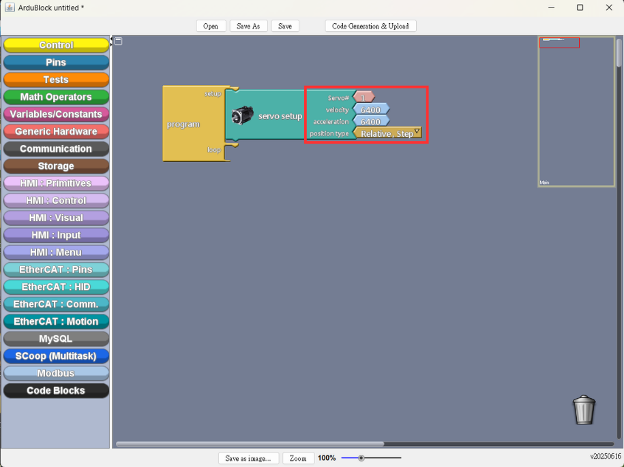Click the servo motor icon on block

(242, 116)
